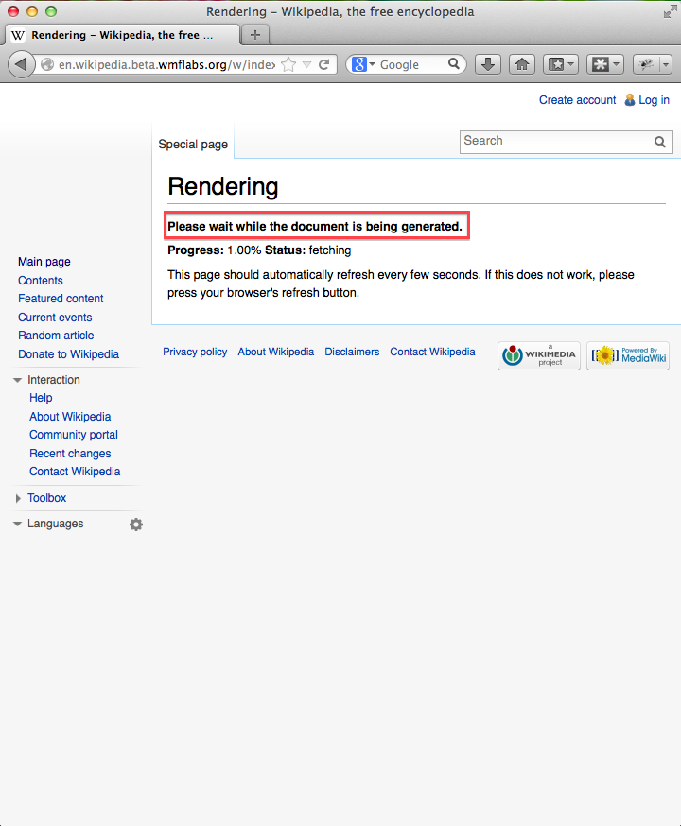Click the bug add-on toolbar icon
This screenshot has height=826, width=681.
click(x=646, y=65)
